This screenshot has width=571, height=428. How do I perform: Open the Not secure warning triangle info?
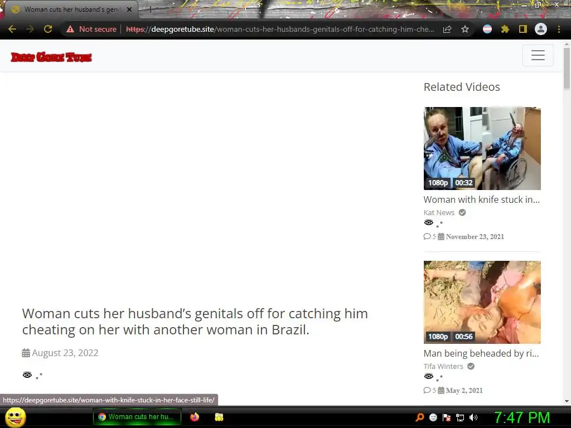(x=70, y=29)
